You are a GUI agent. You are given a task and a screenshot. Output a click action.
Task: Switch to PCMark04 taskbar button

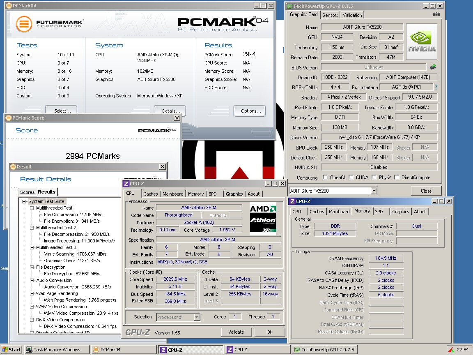123,350
